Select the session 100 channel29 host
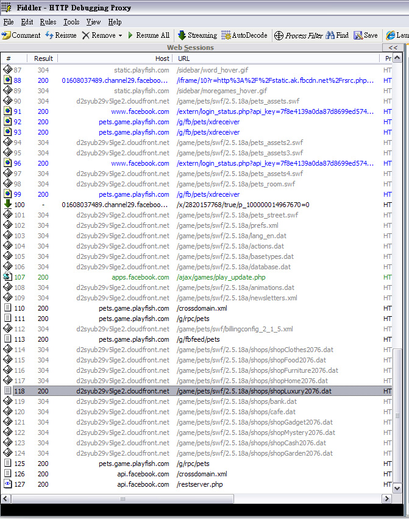 pos(115,205)
